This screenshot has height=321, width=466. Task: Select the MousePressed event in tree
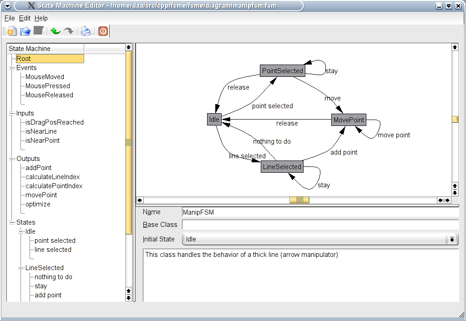[48, 86]
